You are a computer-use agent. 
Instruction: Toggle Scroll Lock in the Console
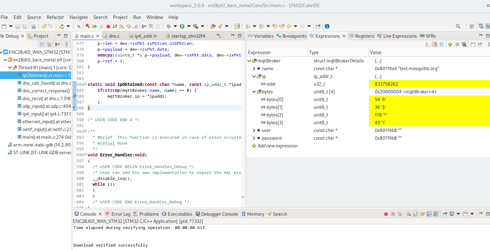click(415, 214)
